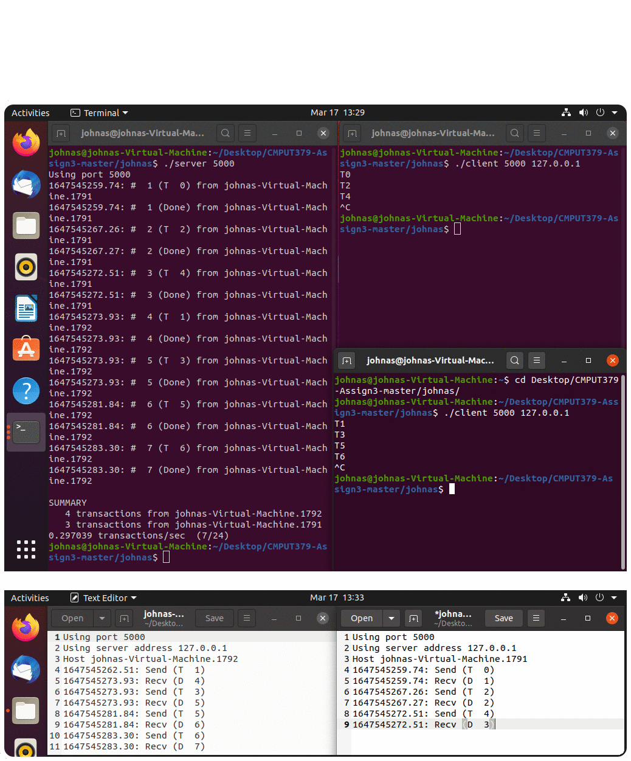Click the editor line '1647545283.30: Recv (D 7)'

[134, 746]
